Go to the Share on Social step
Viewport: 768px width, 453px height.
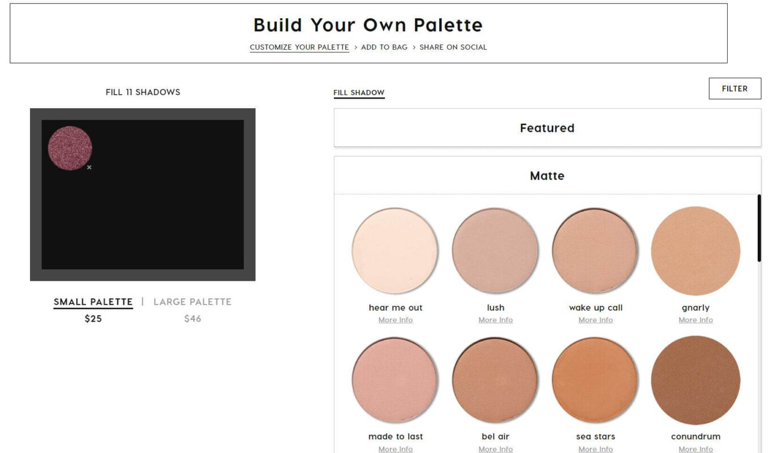pyautogui.click(x=453, y=47)
